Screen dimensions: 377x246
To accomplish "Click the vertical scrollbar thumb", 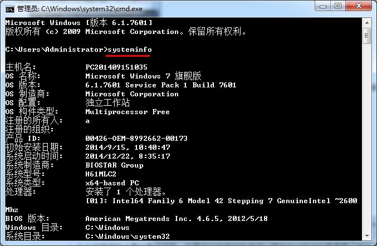I will tap(367, 36).
